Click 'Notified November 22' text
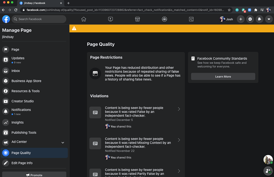Image resolution: width=274 pixels, height=177 pixels. click(x=120, y=151)
